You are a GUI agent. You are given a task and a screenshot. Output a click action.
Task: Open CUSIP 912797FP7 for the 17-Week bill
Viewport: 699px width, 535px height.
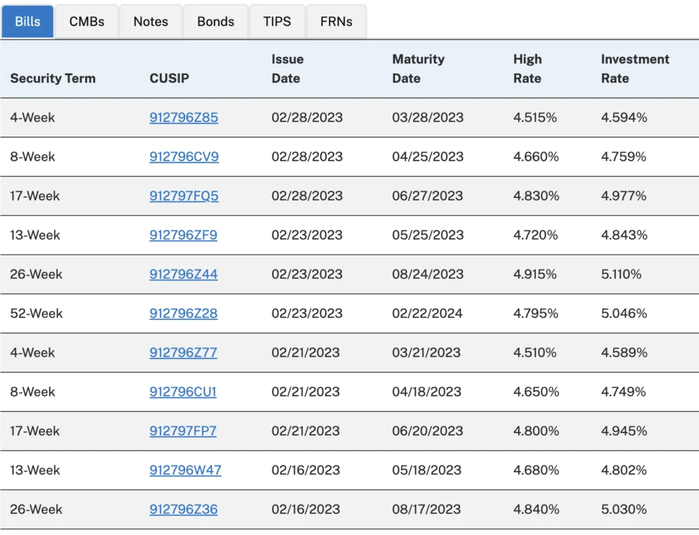coord(183,431)
